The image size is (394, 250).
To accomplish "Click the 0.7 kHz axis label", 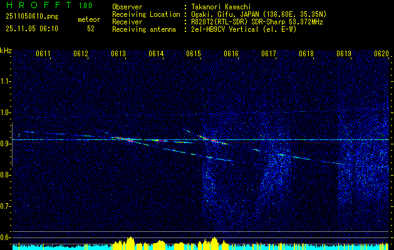I will click(x=4, y=206).
